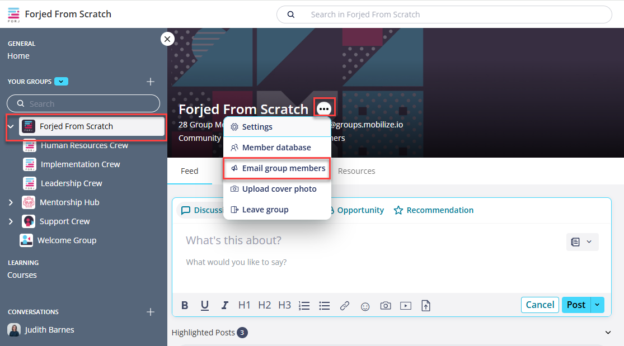Start a conversation via the plus icon

coord(150,312)
